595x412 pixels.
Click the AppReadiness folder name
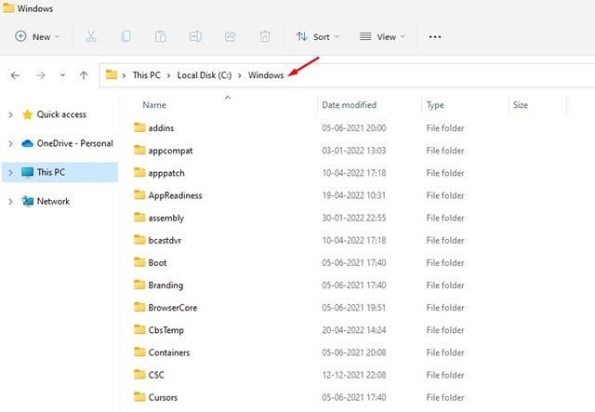pyautogui.click(x=175, y=195)
